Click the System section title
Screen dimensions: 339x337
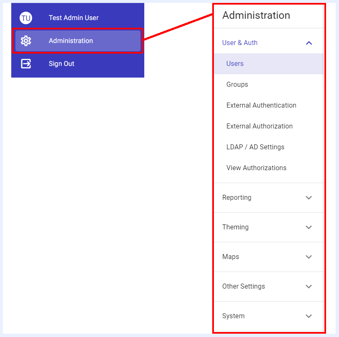(233, 316)
